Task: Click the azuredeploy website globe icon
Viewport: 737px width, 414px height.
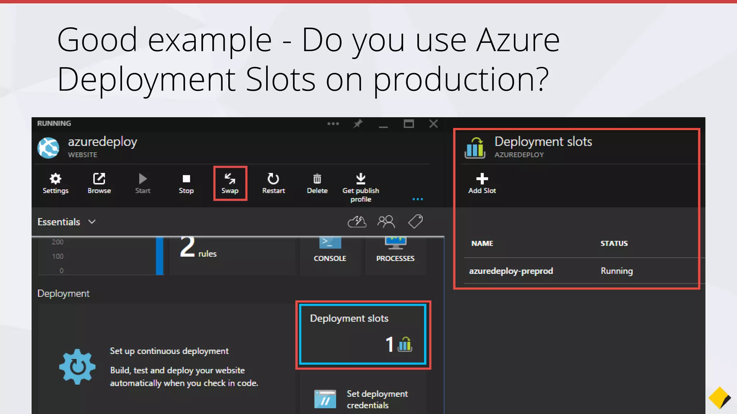Action: [48, 148]
